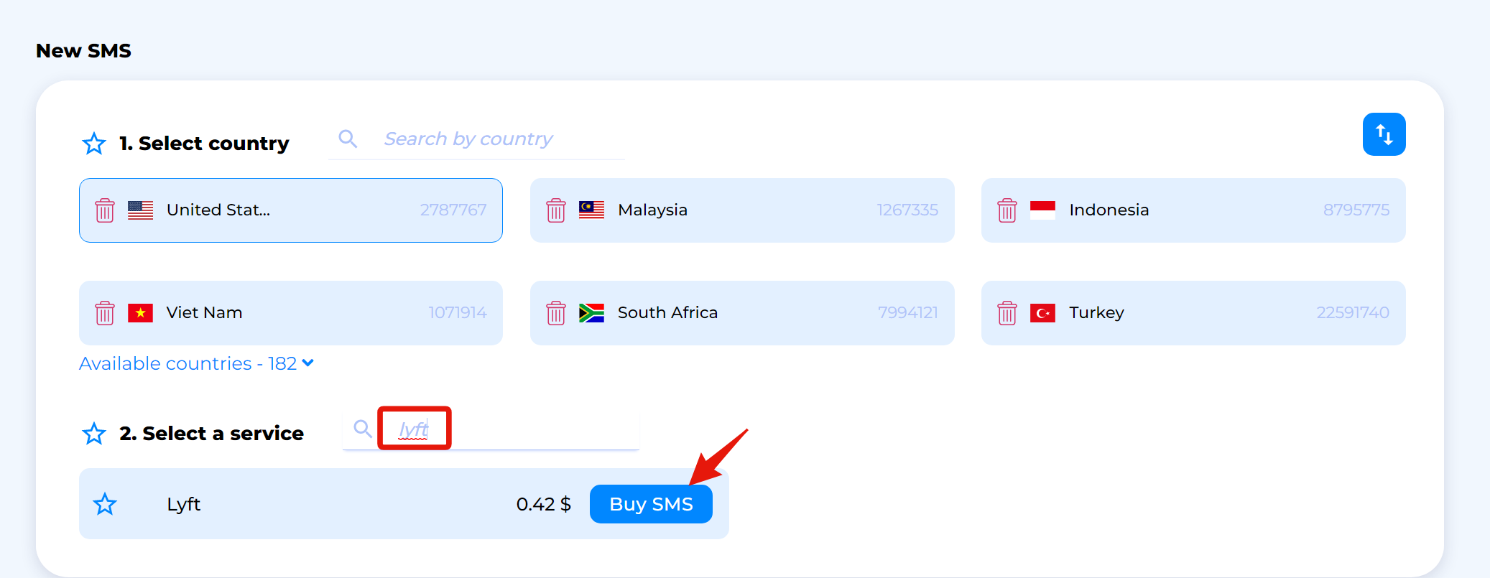Toggle favorite star next to Select country

click(94, 144)
